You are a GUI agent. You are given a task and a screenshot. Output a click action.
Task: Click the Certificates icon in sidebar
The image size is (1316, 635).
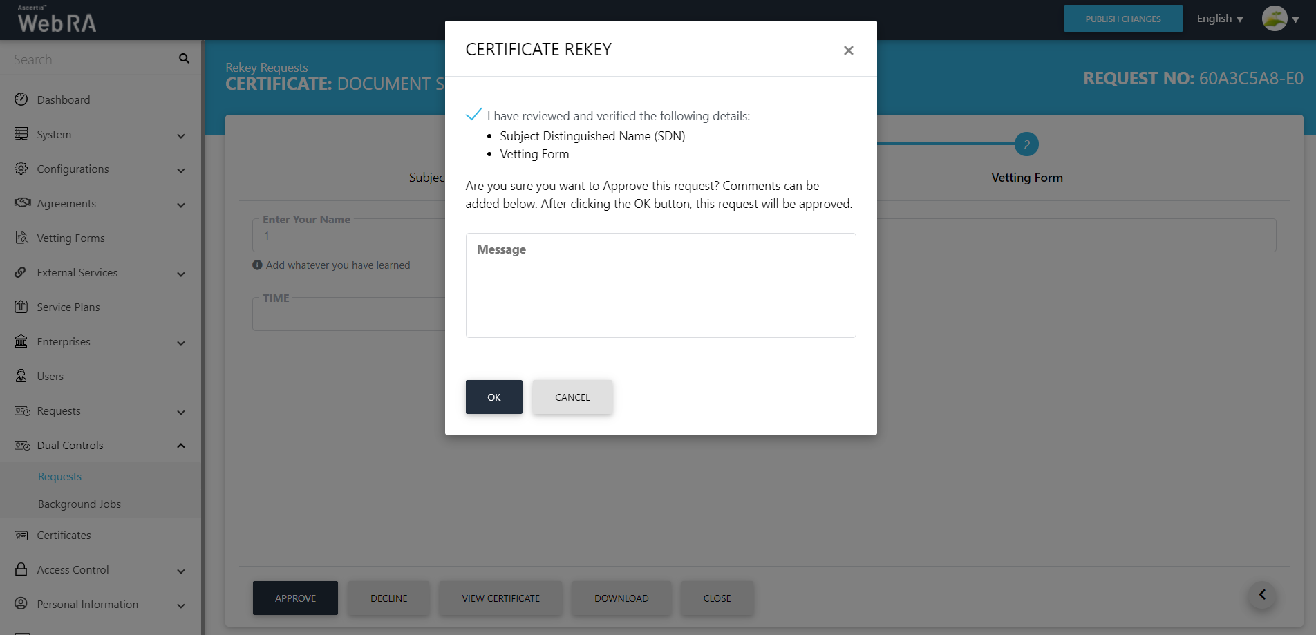pos(21,536)
